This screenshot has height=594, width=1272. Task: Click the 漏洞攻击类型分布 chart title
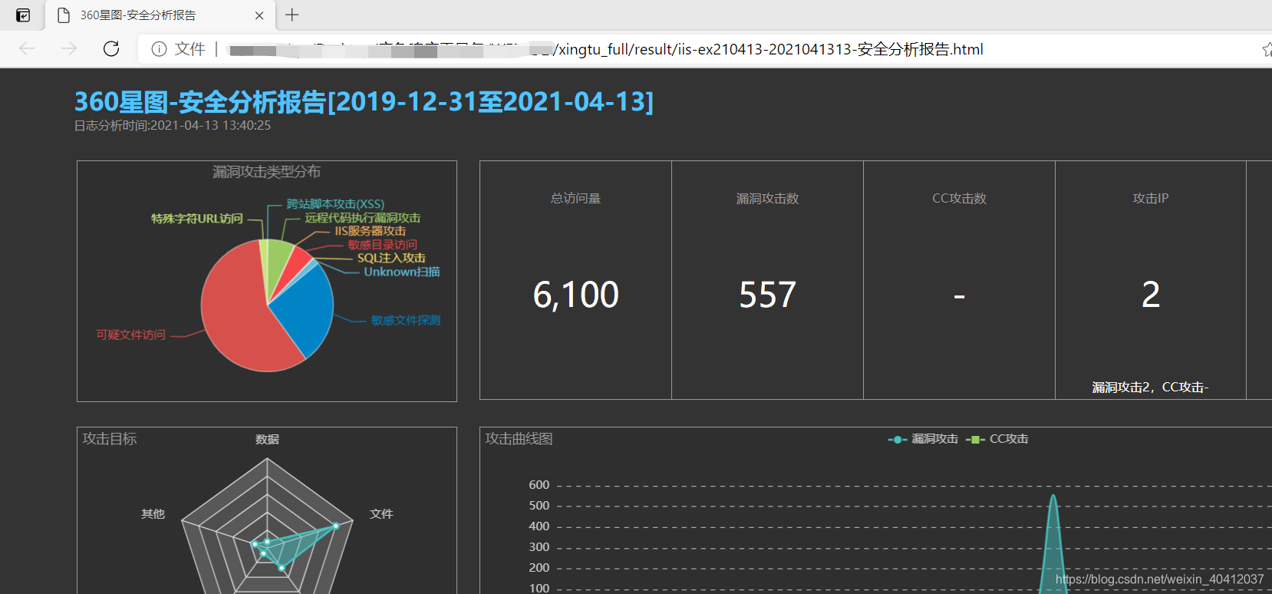(x=267, y=172)
